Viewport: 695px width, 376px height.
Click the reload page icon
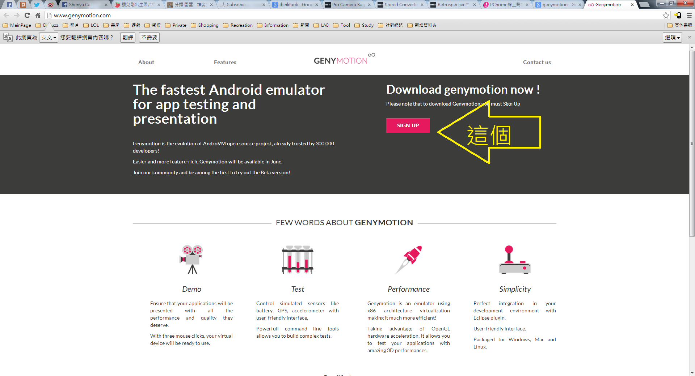[x=27, y=15]
